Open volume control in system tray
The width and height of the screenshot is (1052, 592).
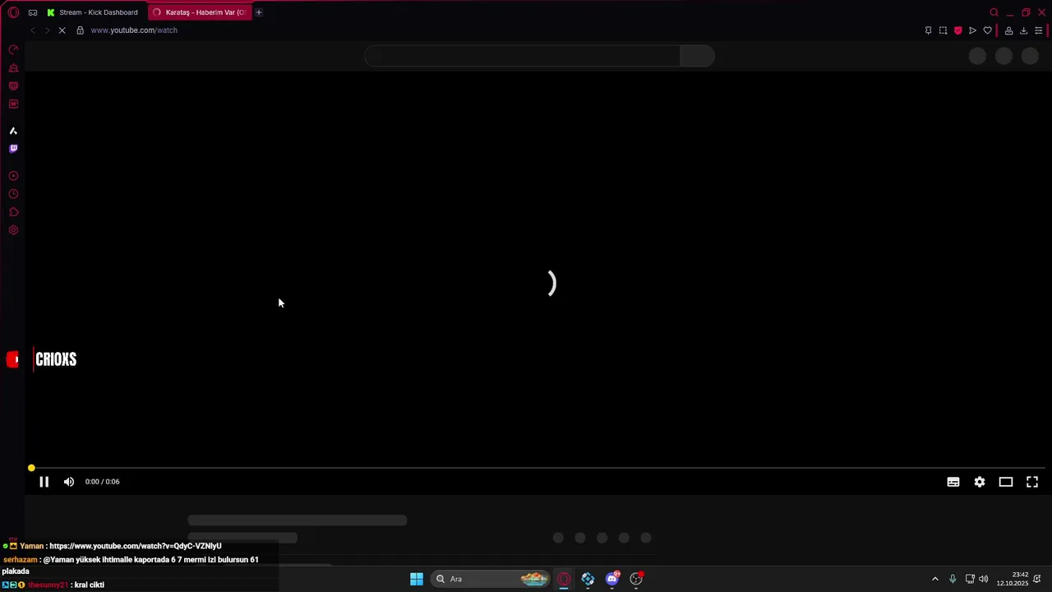click(984, 579)
